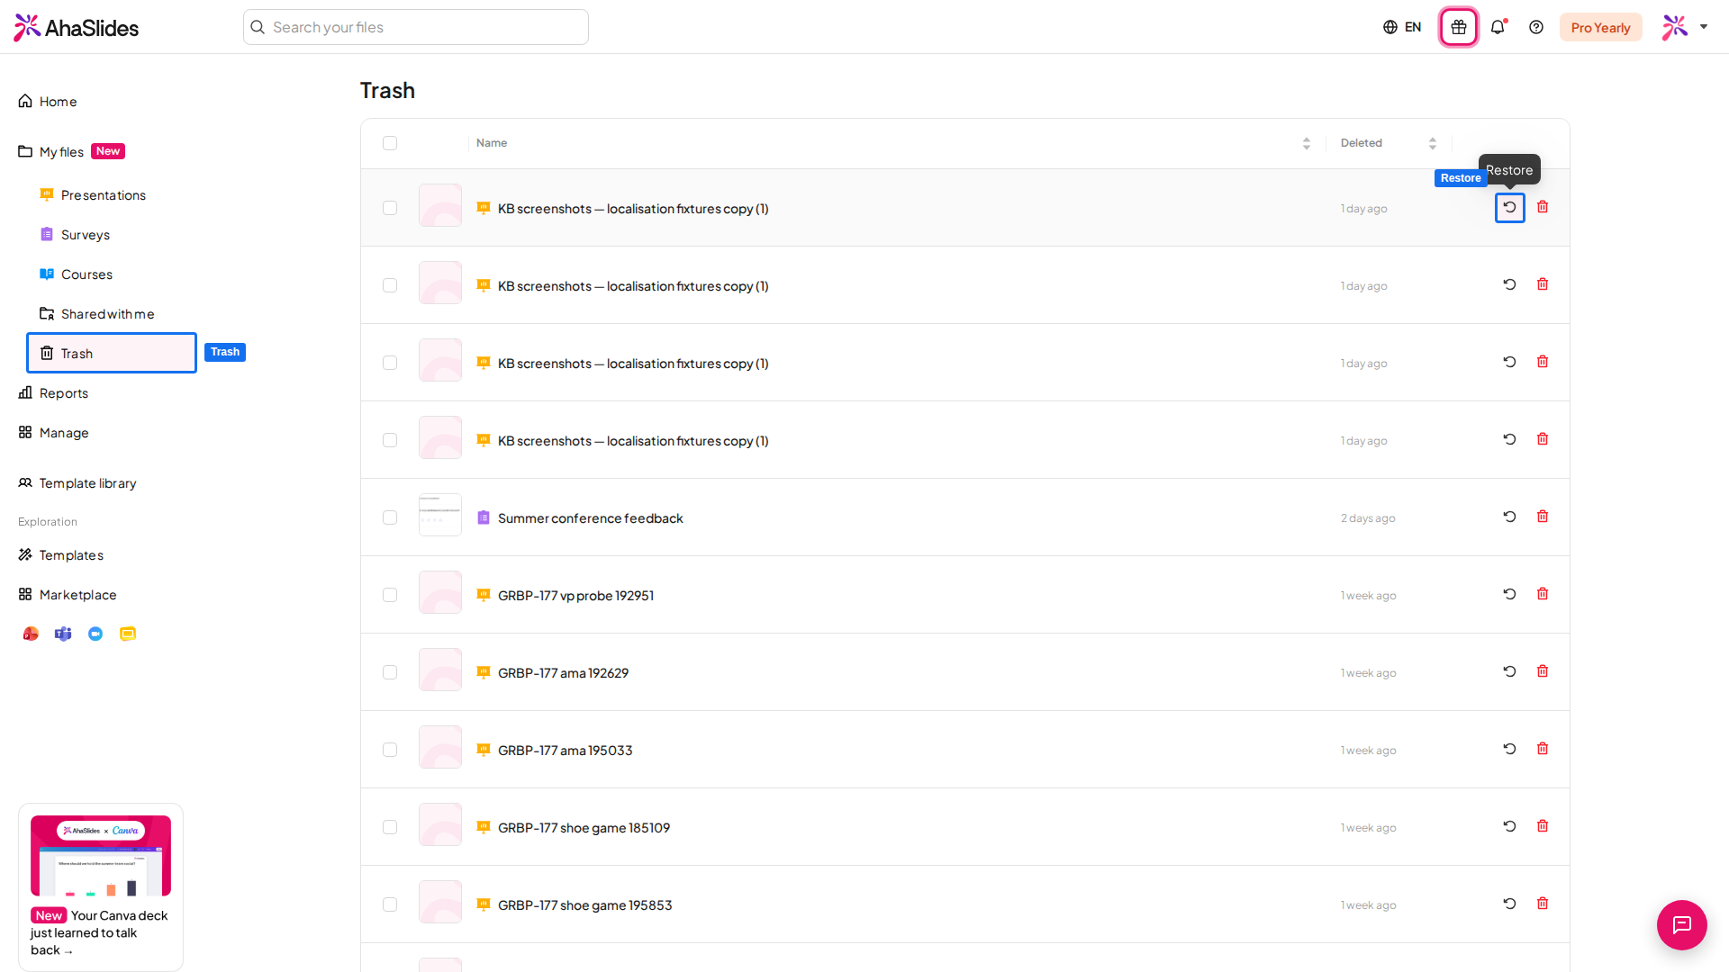Click the Zoom integration icon
The height and width of the screenshot is (972, 1729).
coord(95,634)
